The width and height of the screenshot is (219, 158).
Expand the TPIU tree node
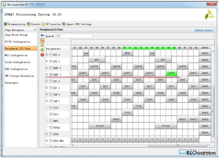[x=47, y=134]
